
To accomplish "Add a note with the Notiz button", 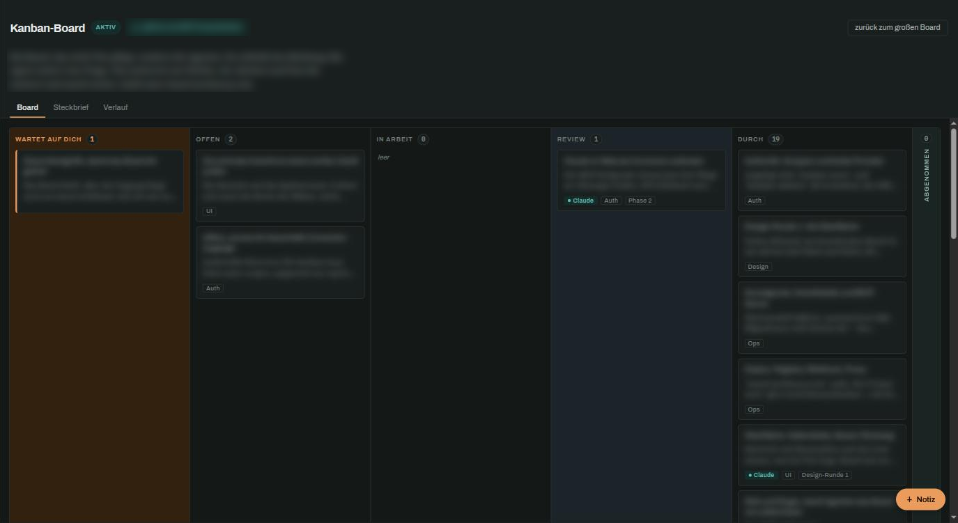I will click(x=920, y=499).
